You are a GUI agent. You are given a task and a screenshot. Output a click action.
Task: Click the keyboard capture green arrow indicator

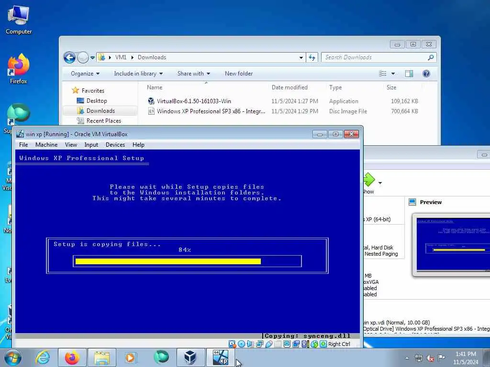click(323, 344)
